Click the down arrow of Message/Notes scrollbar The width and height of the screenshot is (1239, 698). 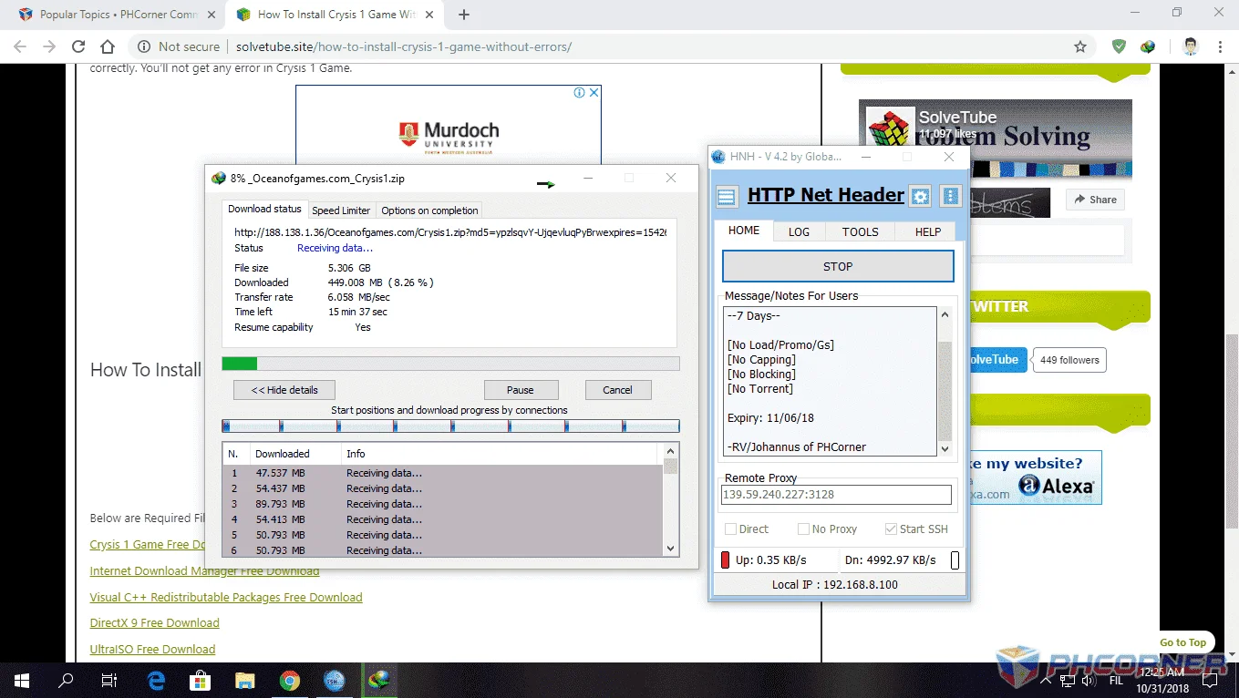pos(945,448)
